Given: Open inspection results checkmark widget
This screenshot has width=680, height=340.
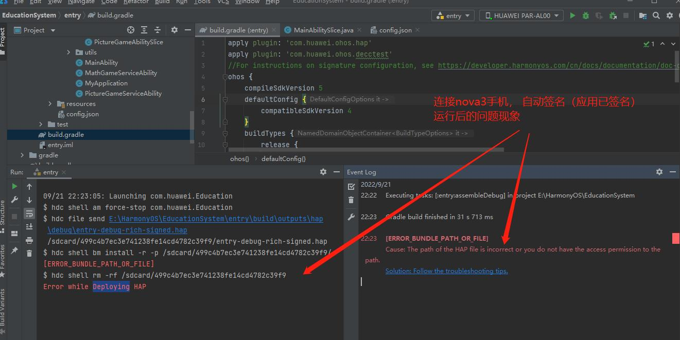Looking at the screenshot, I should pos(649,44).
